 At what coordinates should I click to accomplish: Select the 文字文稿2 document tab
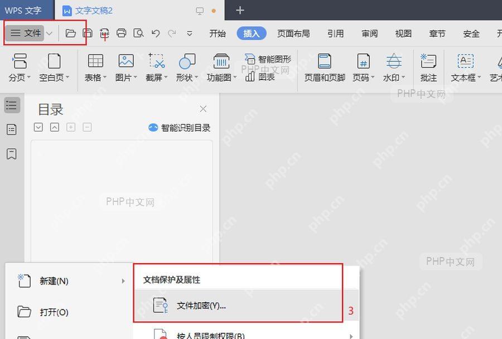click(x=139, y=11)
